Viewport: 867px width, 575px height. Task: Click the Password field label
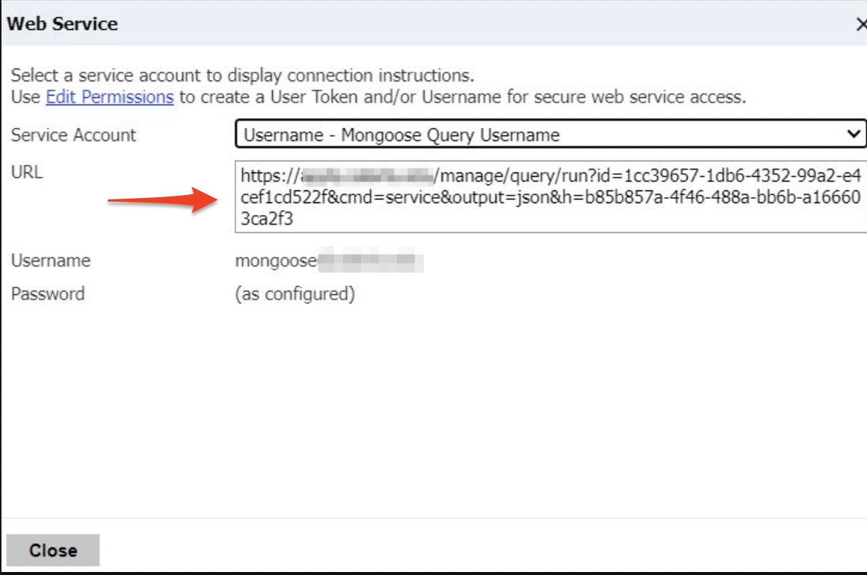click(48, 293)
